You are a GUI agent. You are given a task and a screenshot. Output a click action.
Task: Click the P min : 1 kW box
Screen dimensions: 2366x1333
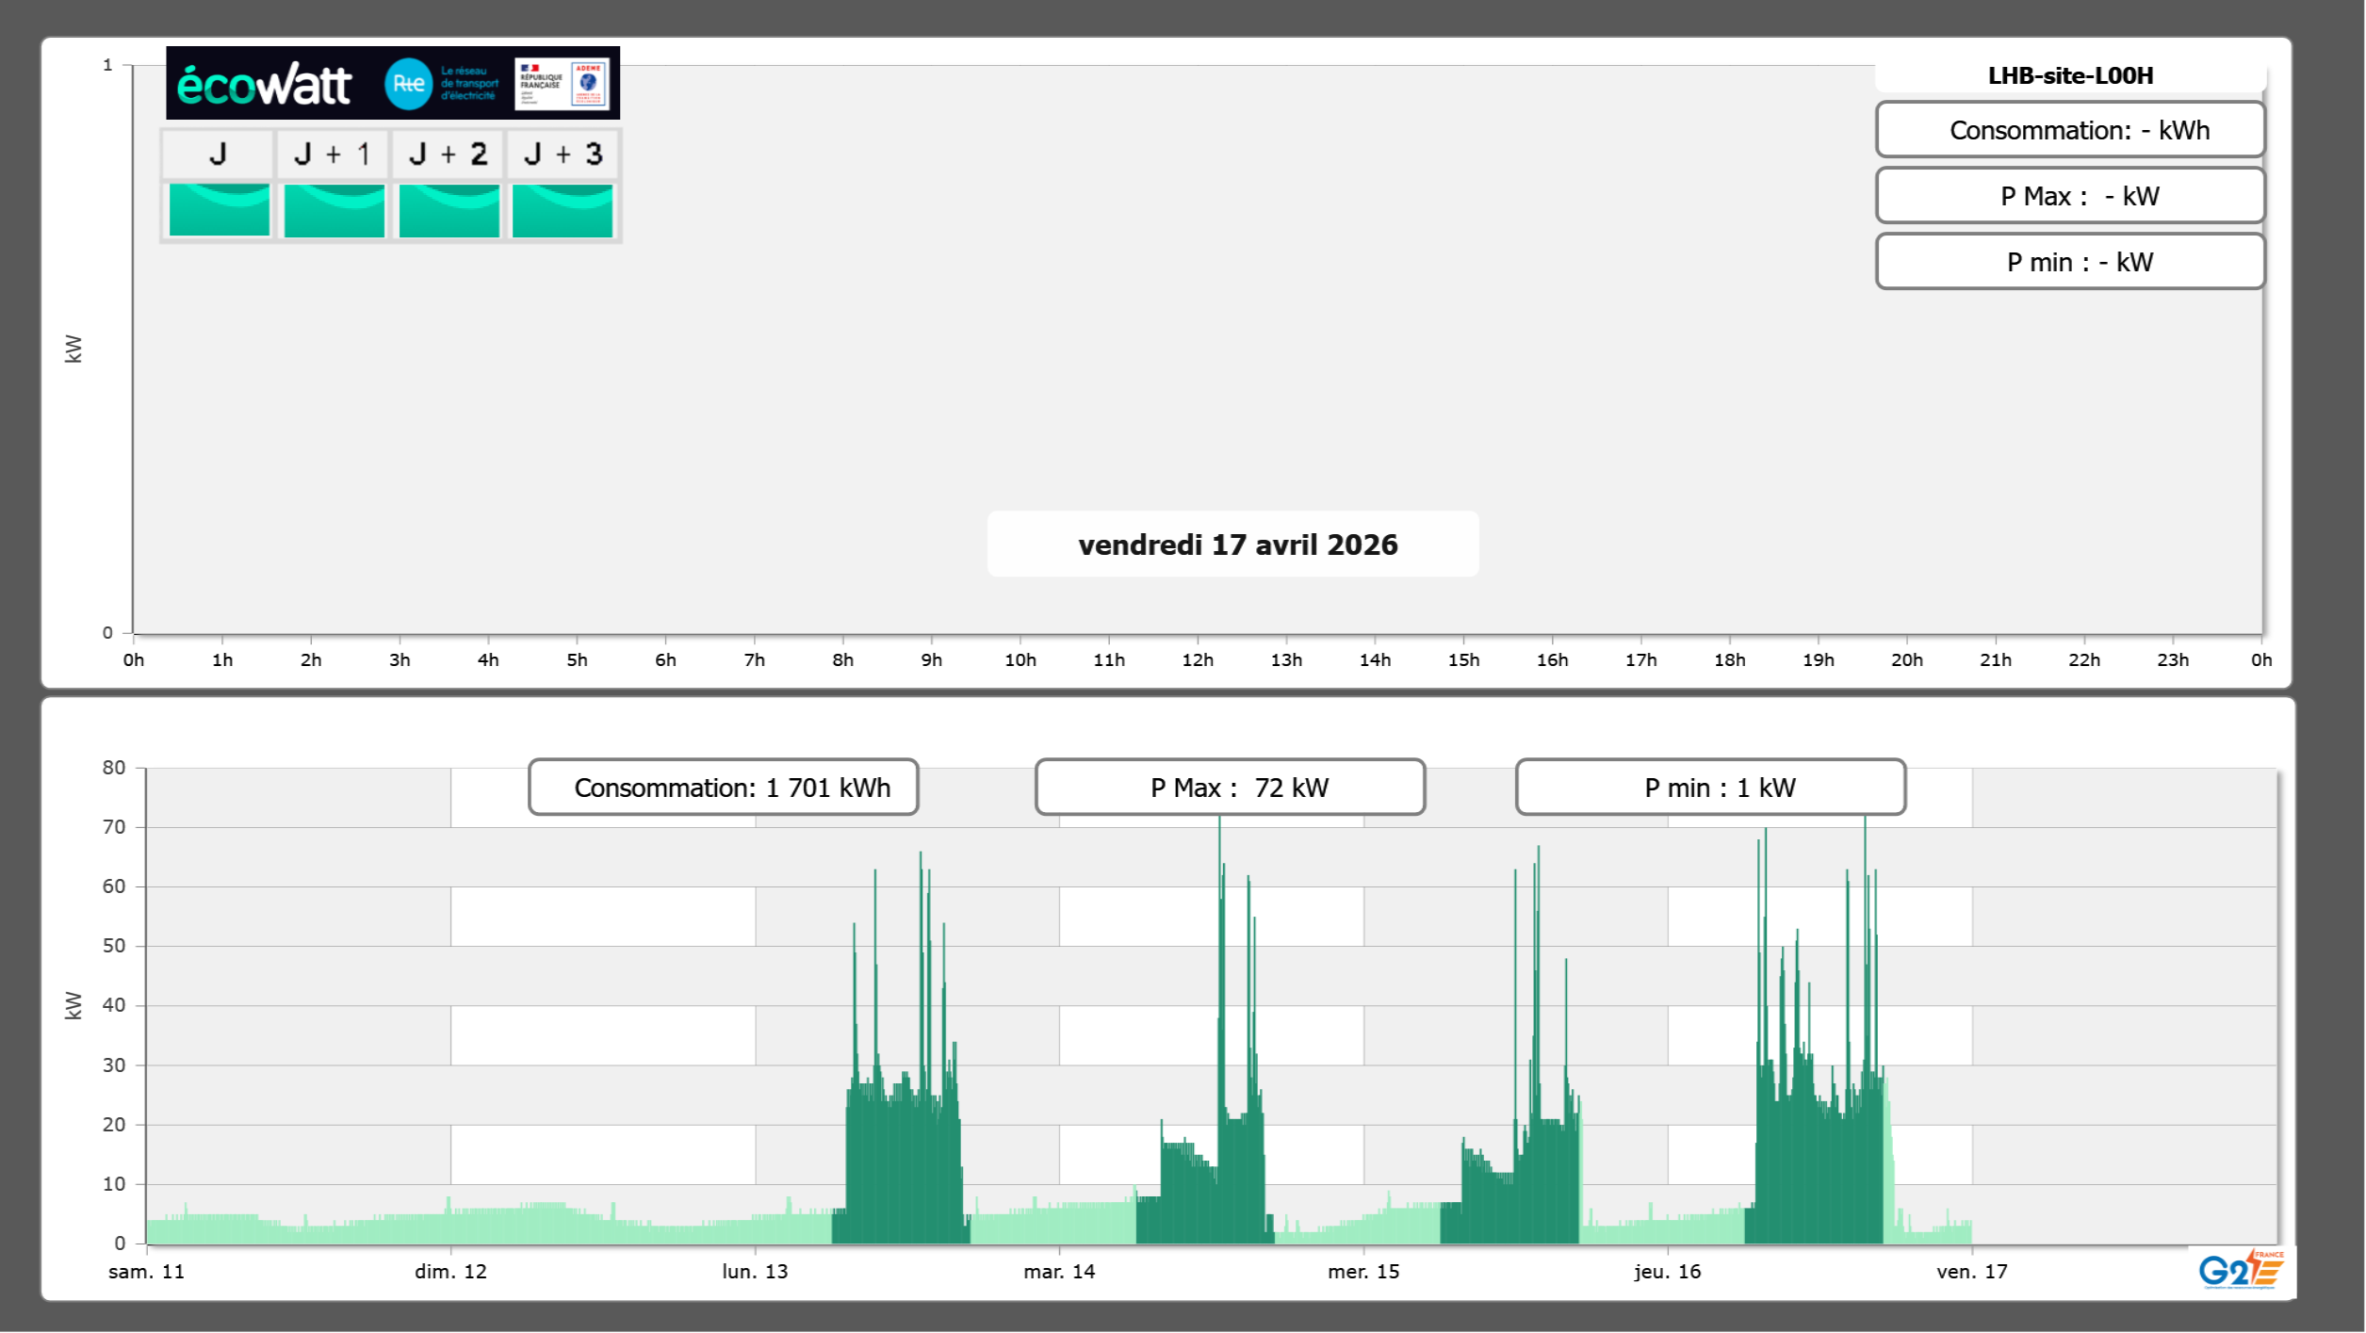[x=1710, y=788]
